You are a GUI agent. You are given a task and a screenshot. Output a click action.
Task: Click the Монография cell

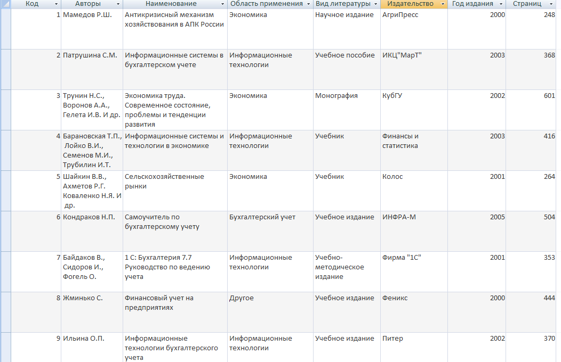point(347,110)
